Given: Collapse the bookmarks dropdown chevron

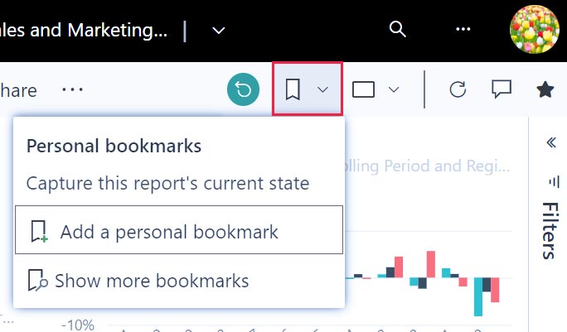Looking at the screenshot, I should [x=322, y=89].
